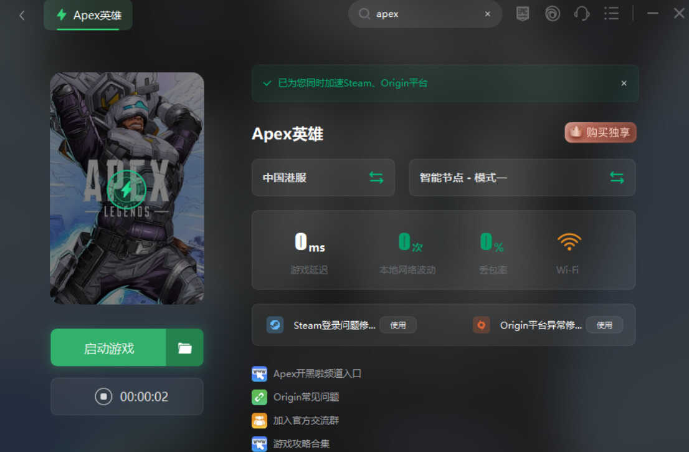Click the Steam logo icon

[x=275, y=325]
